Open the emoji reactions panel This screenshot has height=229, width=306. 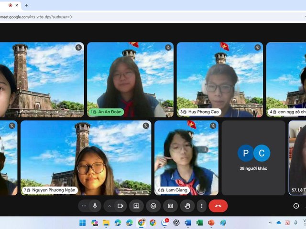coord(153,206)
